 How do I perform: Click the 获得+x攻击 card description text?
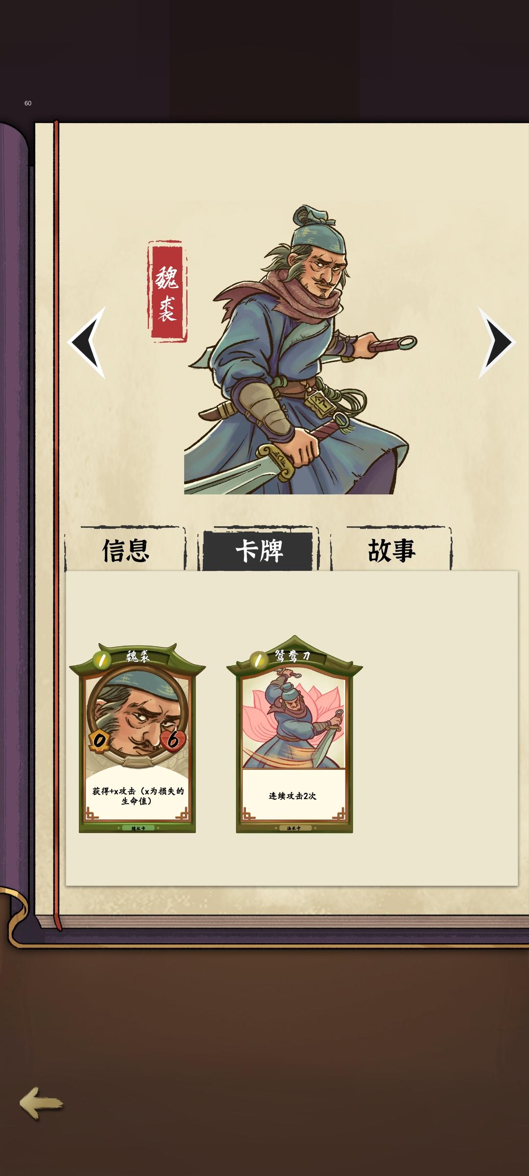pos(138,796)
